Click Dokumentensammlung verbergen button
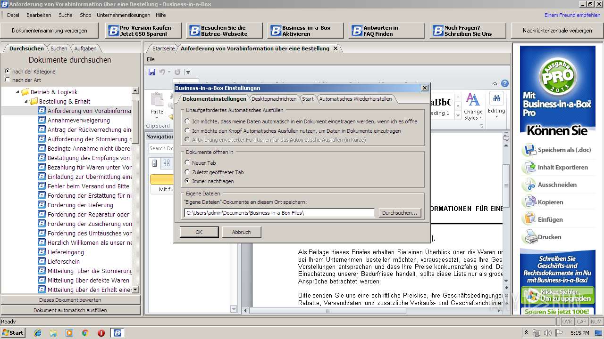Image resolution: width=604 pixels, height=339 pixels. tap(50, 31)
